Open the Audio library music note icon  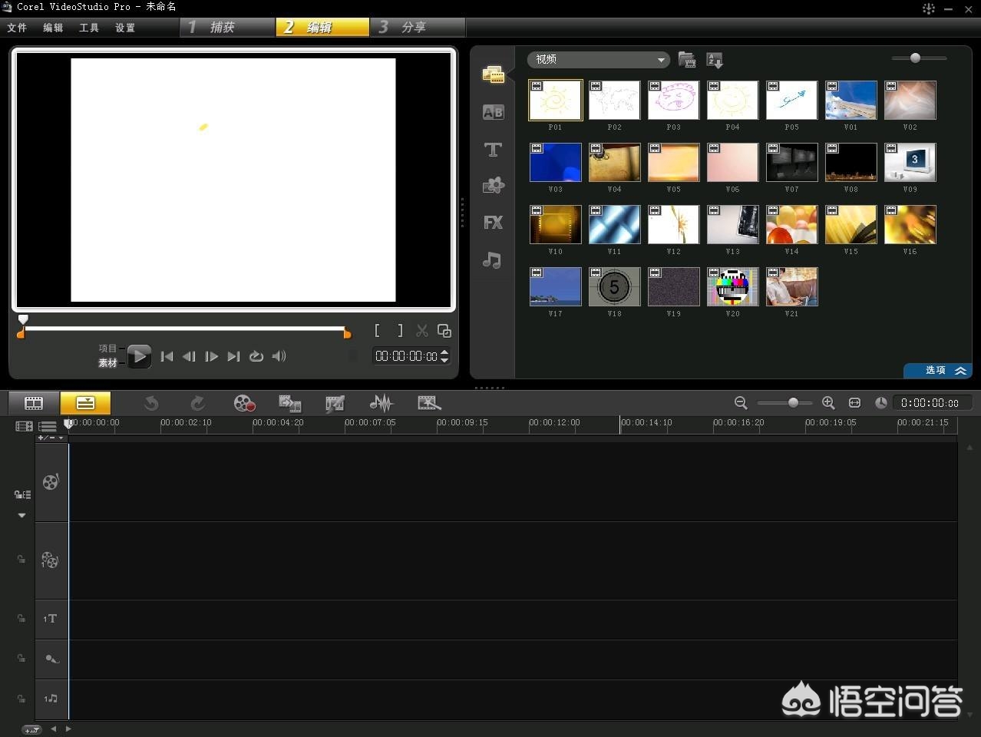coord(492,260)
